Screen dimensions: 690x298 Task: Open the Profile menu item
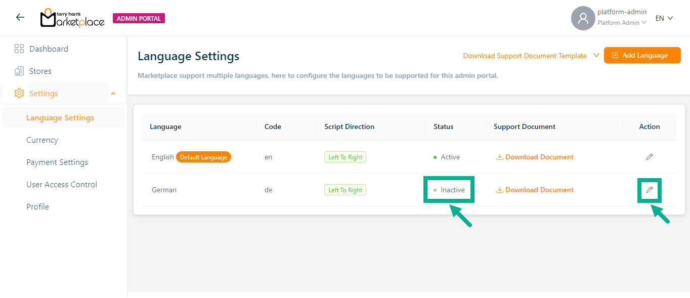tap(37, 207)
